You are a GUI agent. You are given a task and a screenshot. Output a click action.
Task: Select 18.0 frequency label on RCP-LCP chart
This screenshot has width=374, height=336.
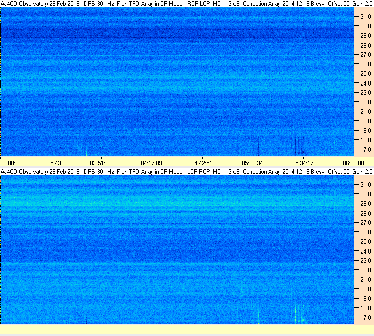(366, 140)
